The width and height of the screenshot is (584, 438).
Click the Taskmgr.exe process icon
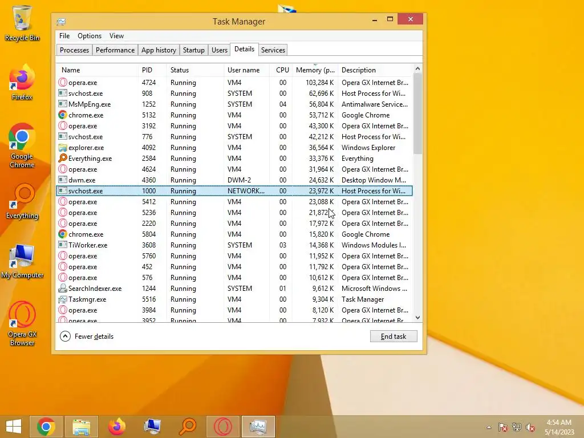(63, 299)
